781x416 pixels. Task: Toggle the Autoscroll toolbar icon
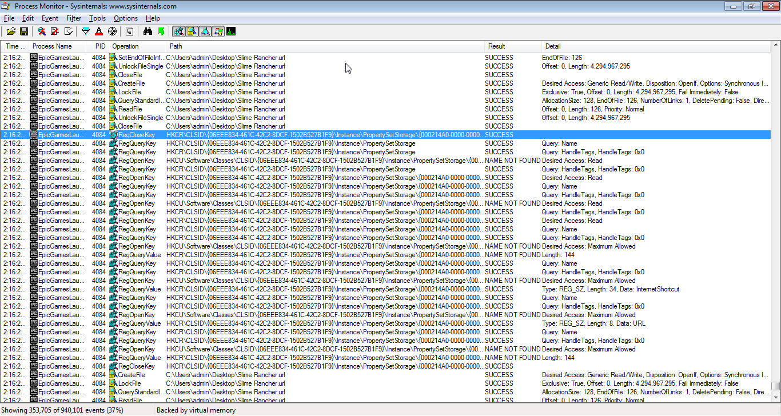coord(55,31)
